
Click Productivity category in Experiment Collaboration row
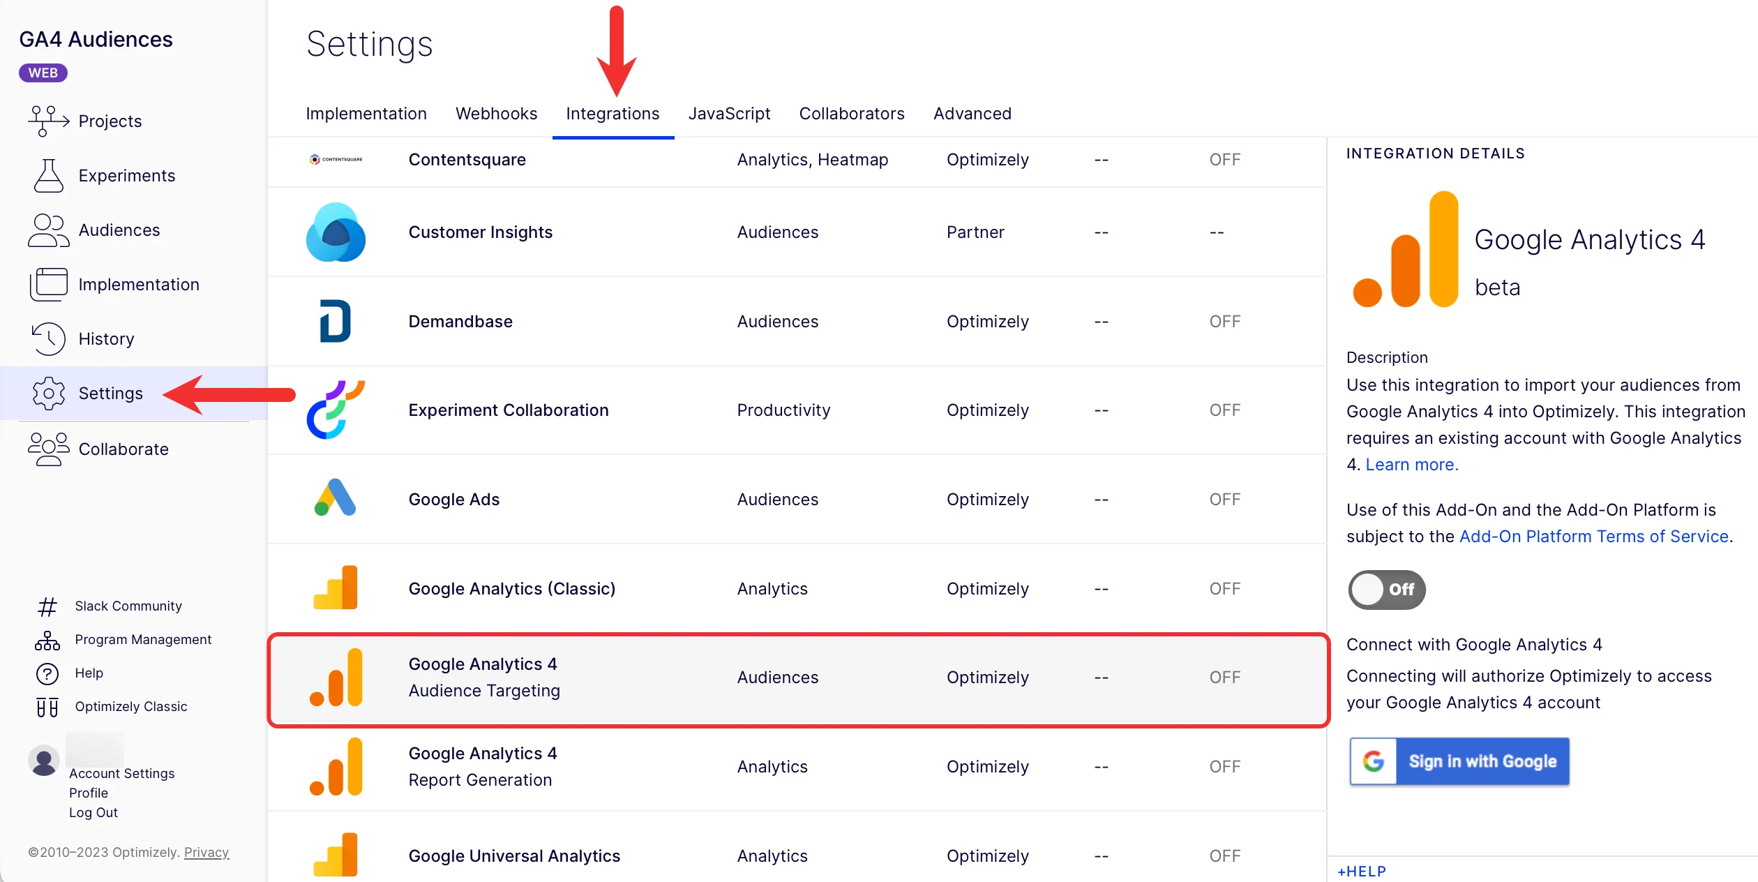[x=783, y=410]
